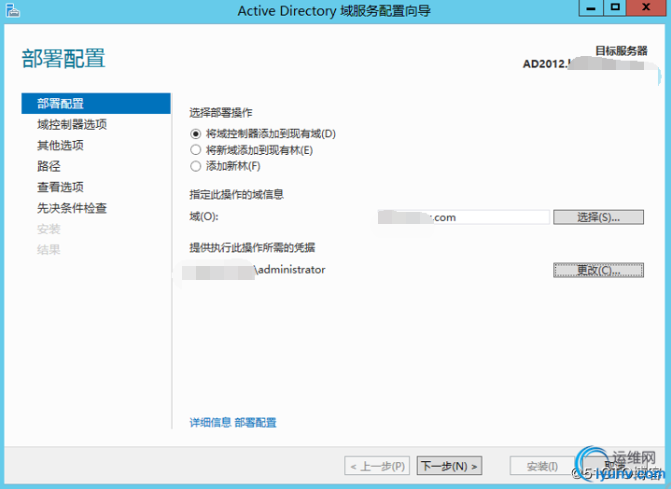Focus the 域(O) domain input field
671x489 pixels.
pos(464,217)
